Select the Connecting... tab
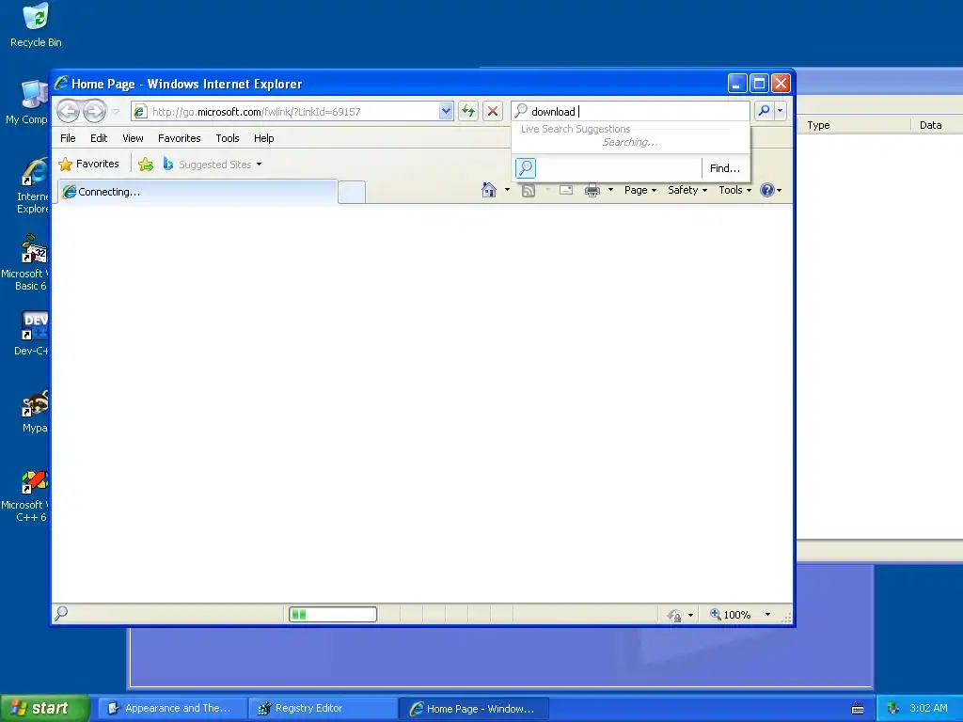 (197, 192)
